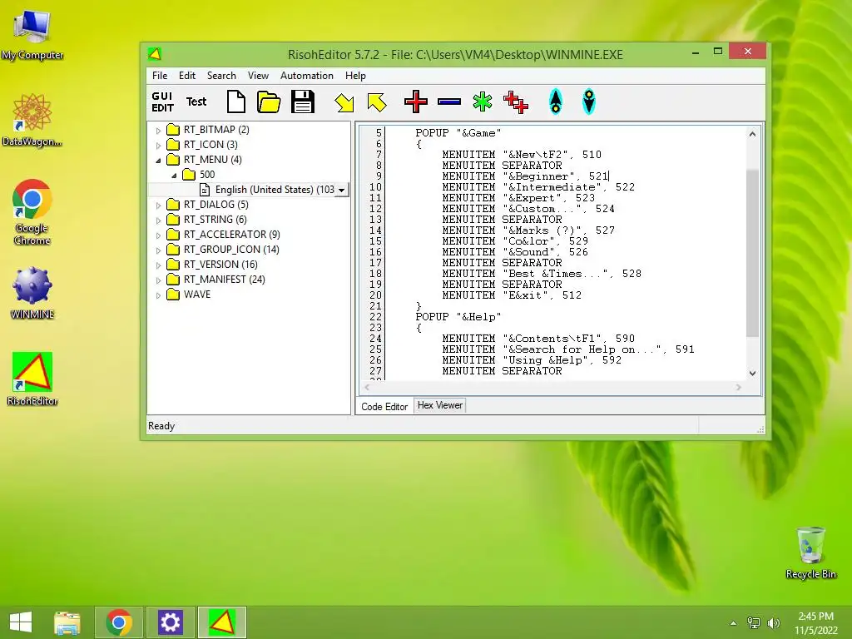Add a resource with the red plus icon
Screen dimensions: 852x639
[416, 102]
